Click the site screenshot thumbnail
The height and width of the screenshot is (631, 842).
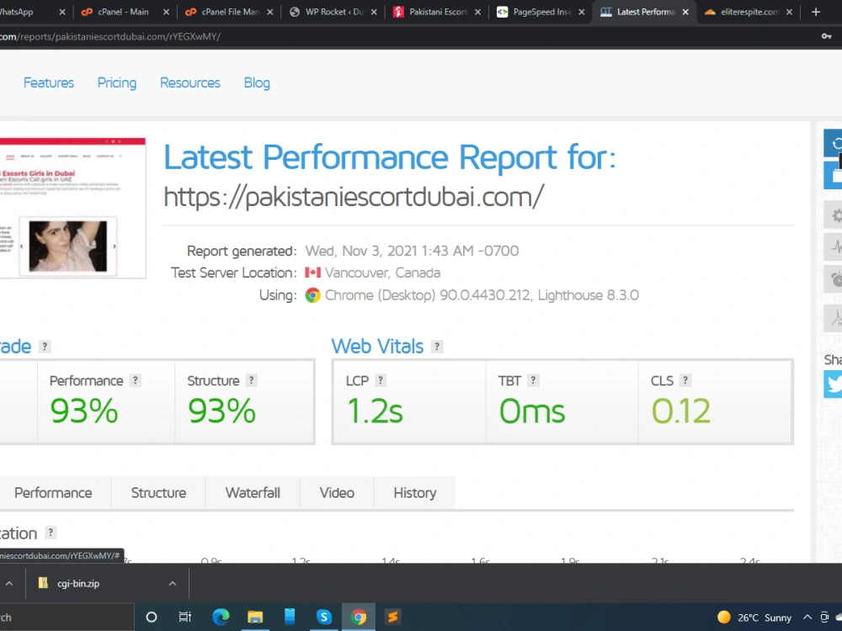point(72,208)
